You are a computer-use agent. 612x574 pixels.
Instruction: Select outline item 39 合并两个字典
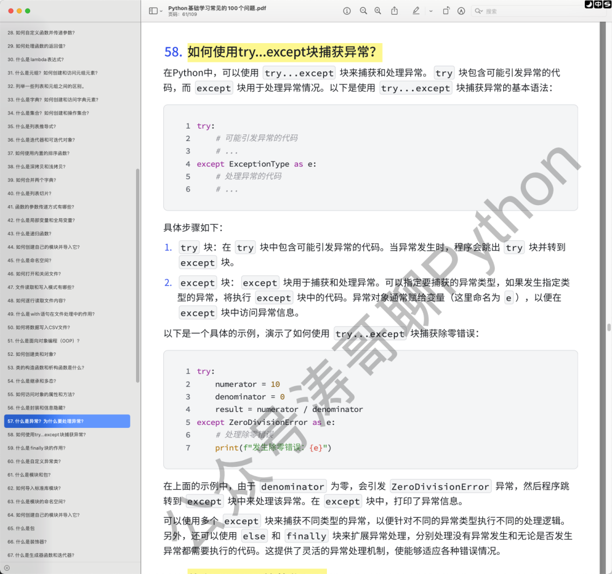[32, 180]
